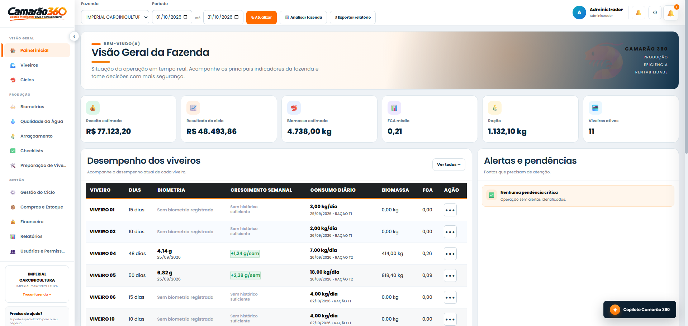Viewport: 688px width, 326px height.
Task: Set period end date 31/10/2026
Action: coord(223,17)
